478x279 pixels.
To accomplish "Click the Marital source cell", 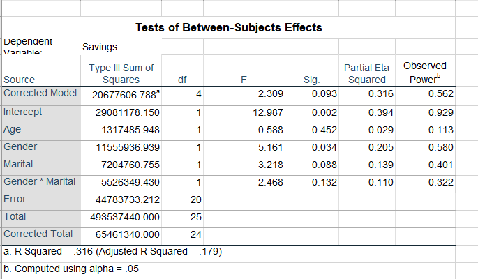I will point(18,165).
